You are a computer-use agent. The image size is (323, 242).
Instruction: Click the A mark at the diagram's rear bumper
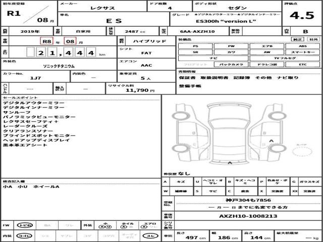230,163
